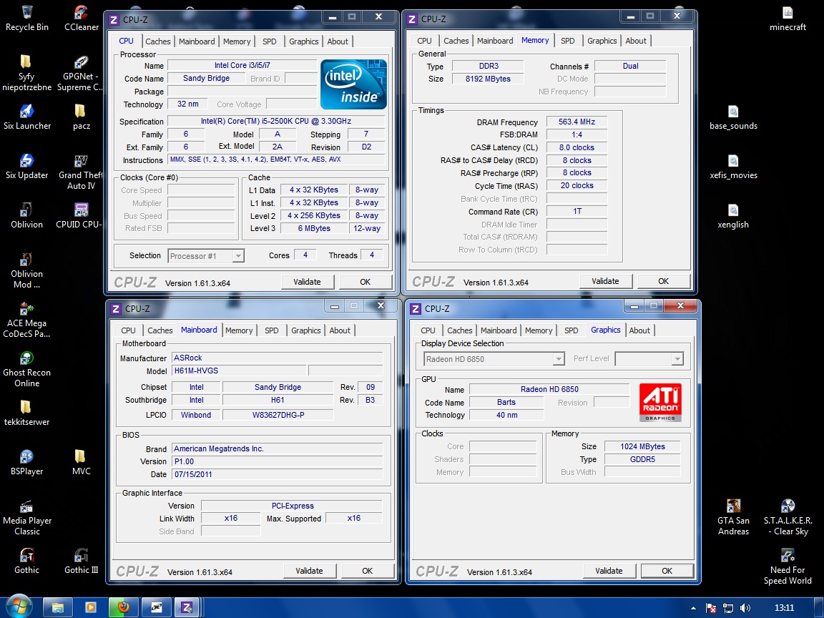Click the BIOS date 07/15/2011
This screenshot has height=618, width=824.
click(278, 474)
